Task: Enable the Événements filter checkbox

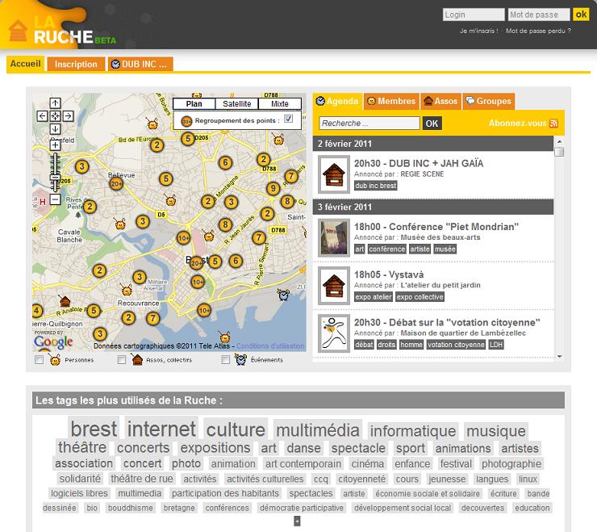Action: point(225,360)
